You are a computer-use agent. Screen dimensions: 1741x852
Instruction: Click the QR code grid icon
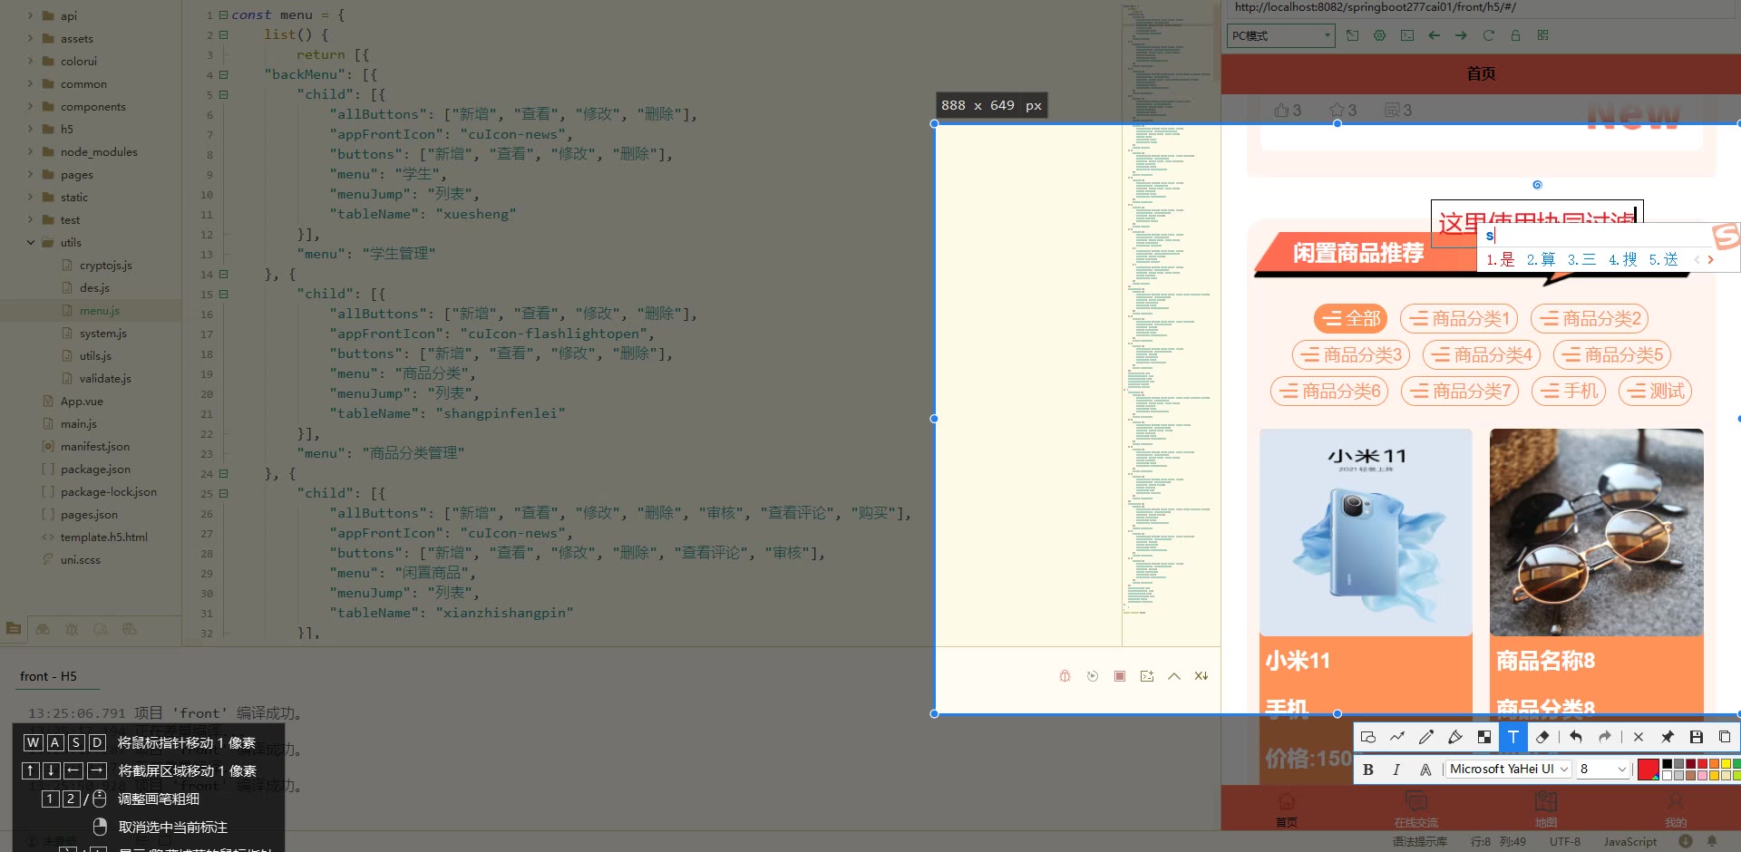pyautogui.click(x=1542, y=35)
